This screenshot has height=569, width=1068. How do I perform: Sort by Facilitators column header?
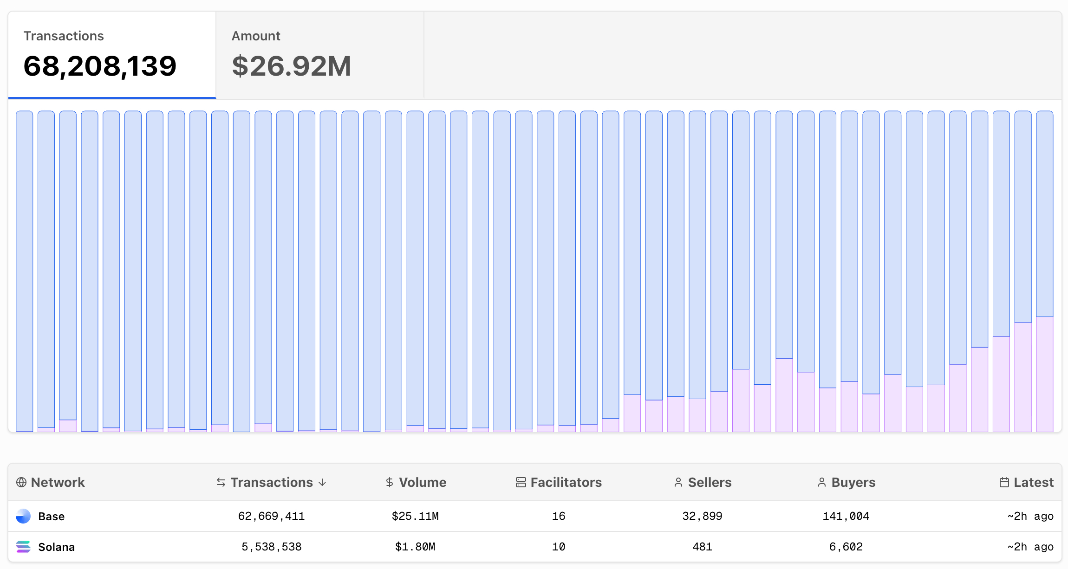[x=566, y=482]
